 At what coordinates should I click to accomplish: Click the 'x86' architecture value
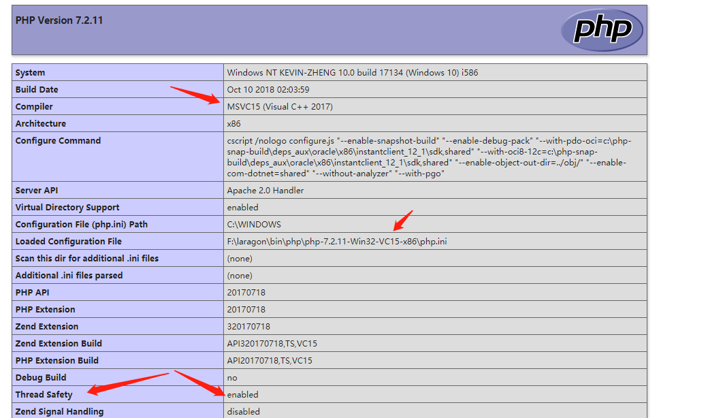tap(234, 124)
